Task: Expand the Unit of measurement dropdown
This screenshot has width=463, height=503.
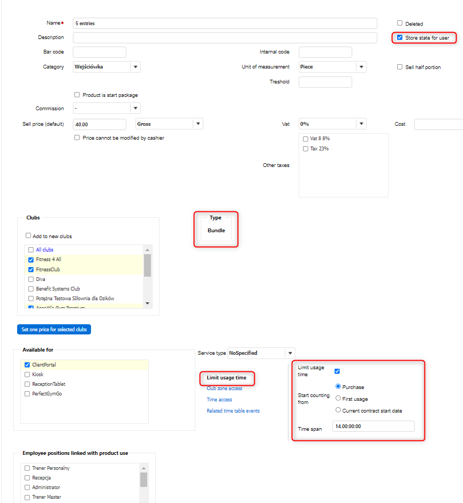Action: tap(361, 67)
